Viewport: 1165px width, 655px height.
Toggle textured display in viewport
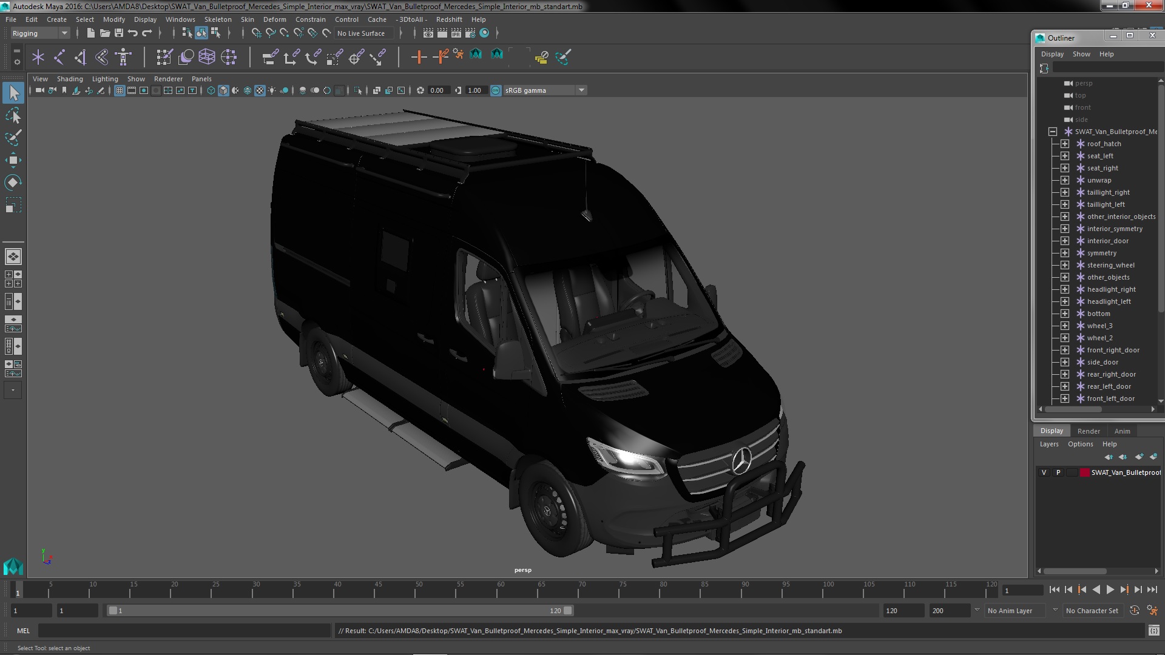[x=260, y=90]
